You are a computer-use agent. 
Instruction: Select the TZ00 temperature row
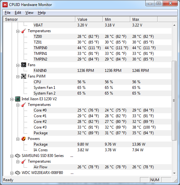click(x=102, y=37)
